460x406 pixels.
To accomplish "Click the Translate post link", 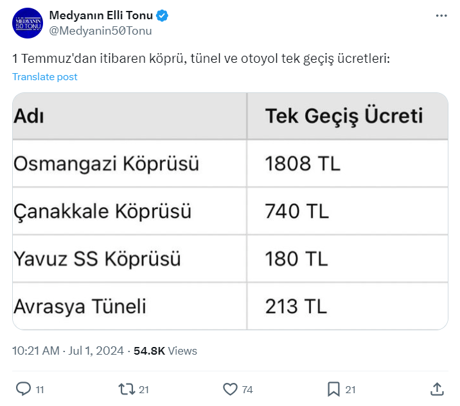I will click(x=45, y=77).
